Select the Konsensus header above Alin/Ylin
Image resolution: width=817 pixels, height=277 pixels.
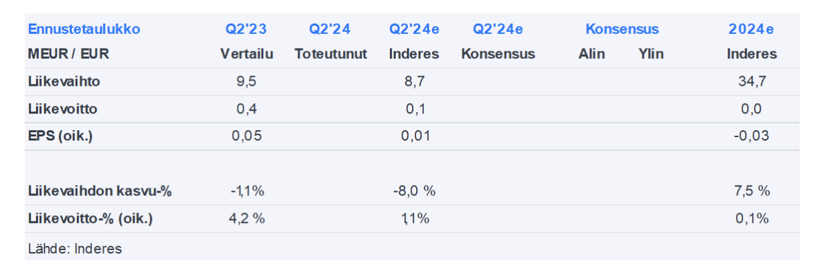point(622,29)
